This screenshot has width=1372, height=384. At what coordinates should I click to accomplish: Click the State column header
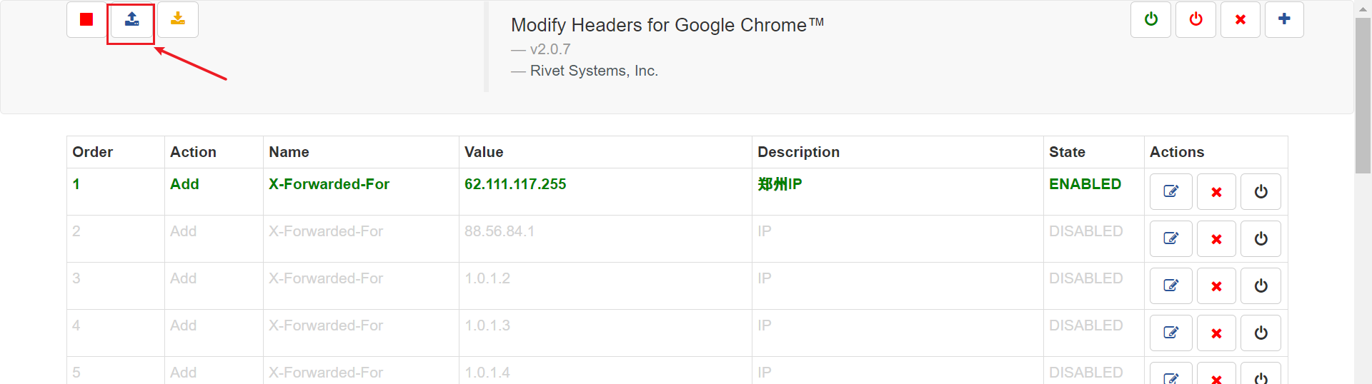click(x=1067, y=152)
